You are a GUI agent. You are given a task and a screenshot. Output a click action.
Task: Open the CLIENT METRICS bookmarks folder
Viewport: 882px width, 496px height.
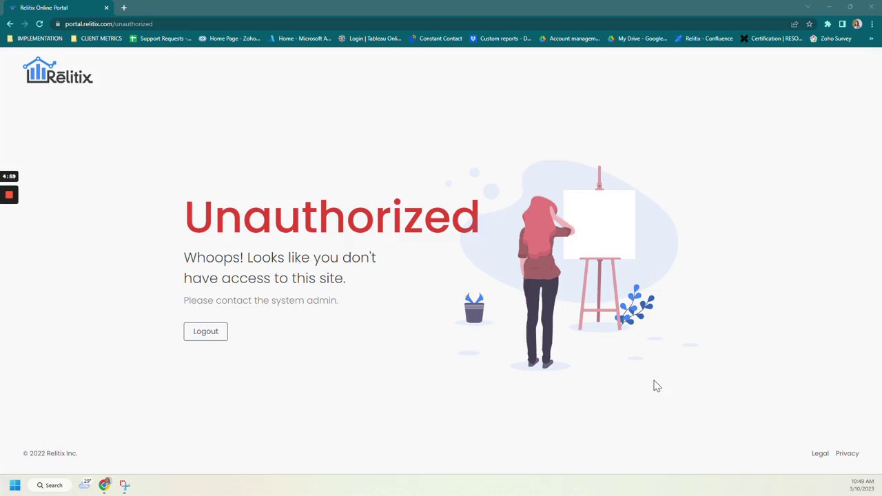coord(96,39)
